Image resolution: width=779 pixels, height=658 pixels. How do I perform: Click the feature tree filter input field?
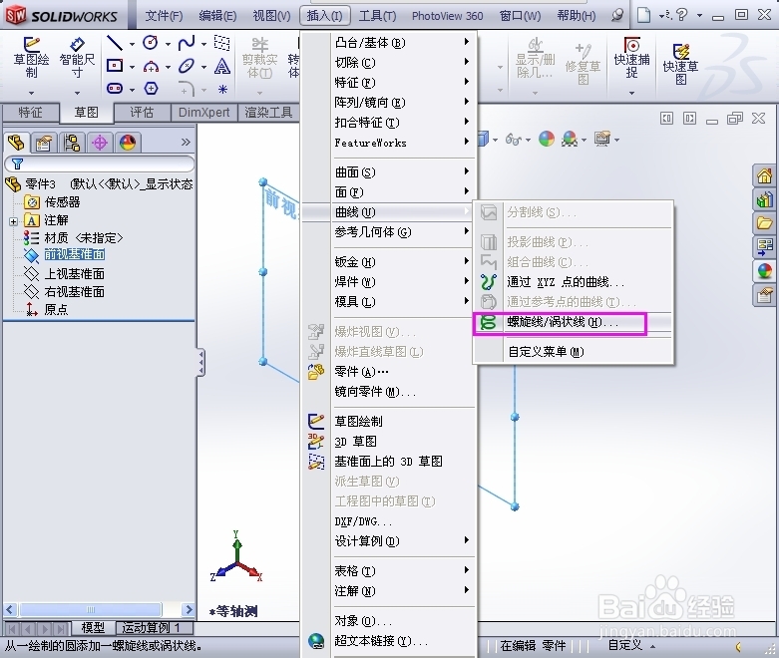(100, 164)
